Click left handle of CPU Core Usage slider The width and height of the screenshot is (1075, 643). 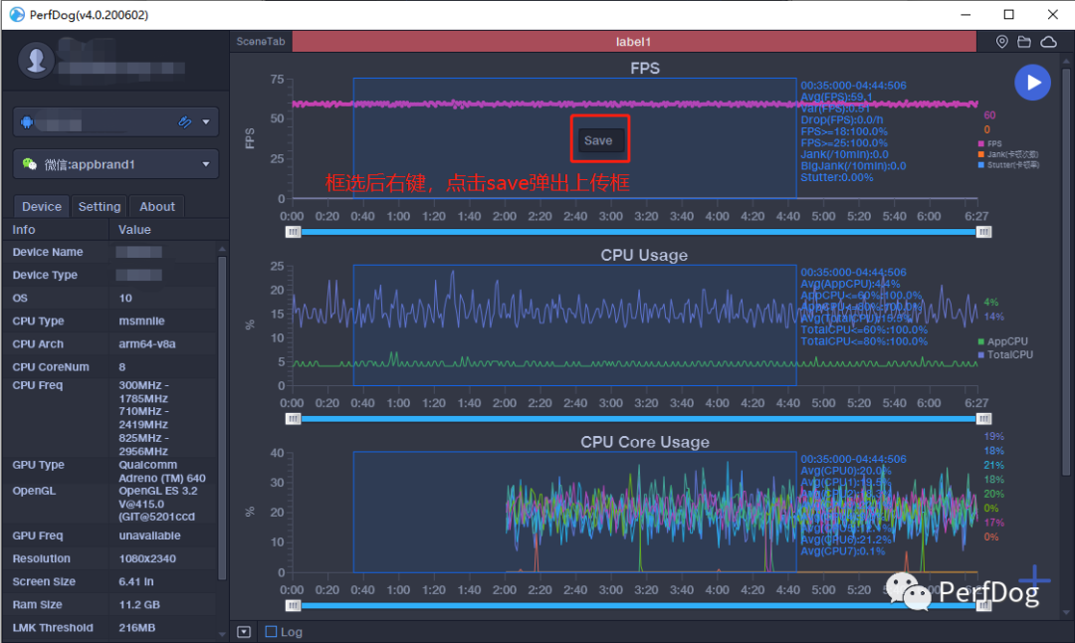pos(293,605)
